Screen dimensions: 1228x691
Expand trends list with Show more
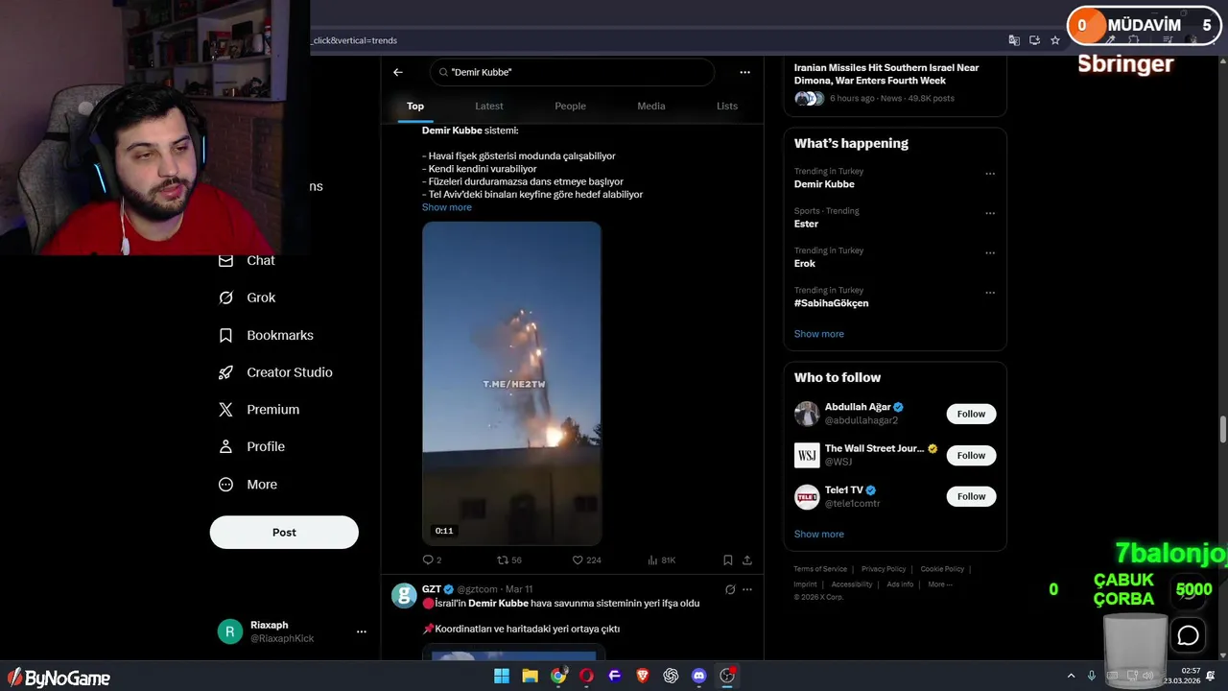(x=819, y=334)
